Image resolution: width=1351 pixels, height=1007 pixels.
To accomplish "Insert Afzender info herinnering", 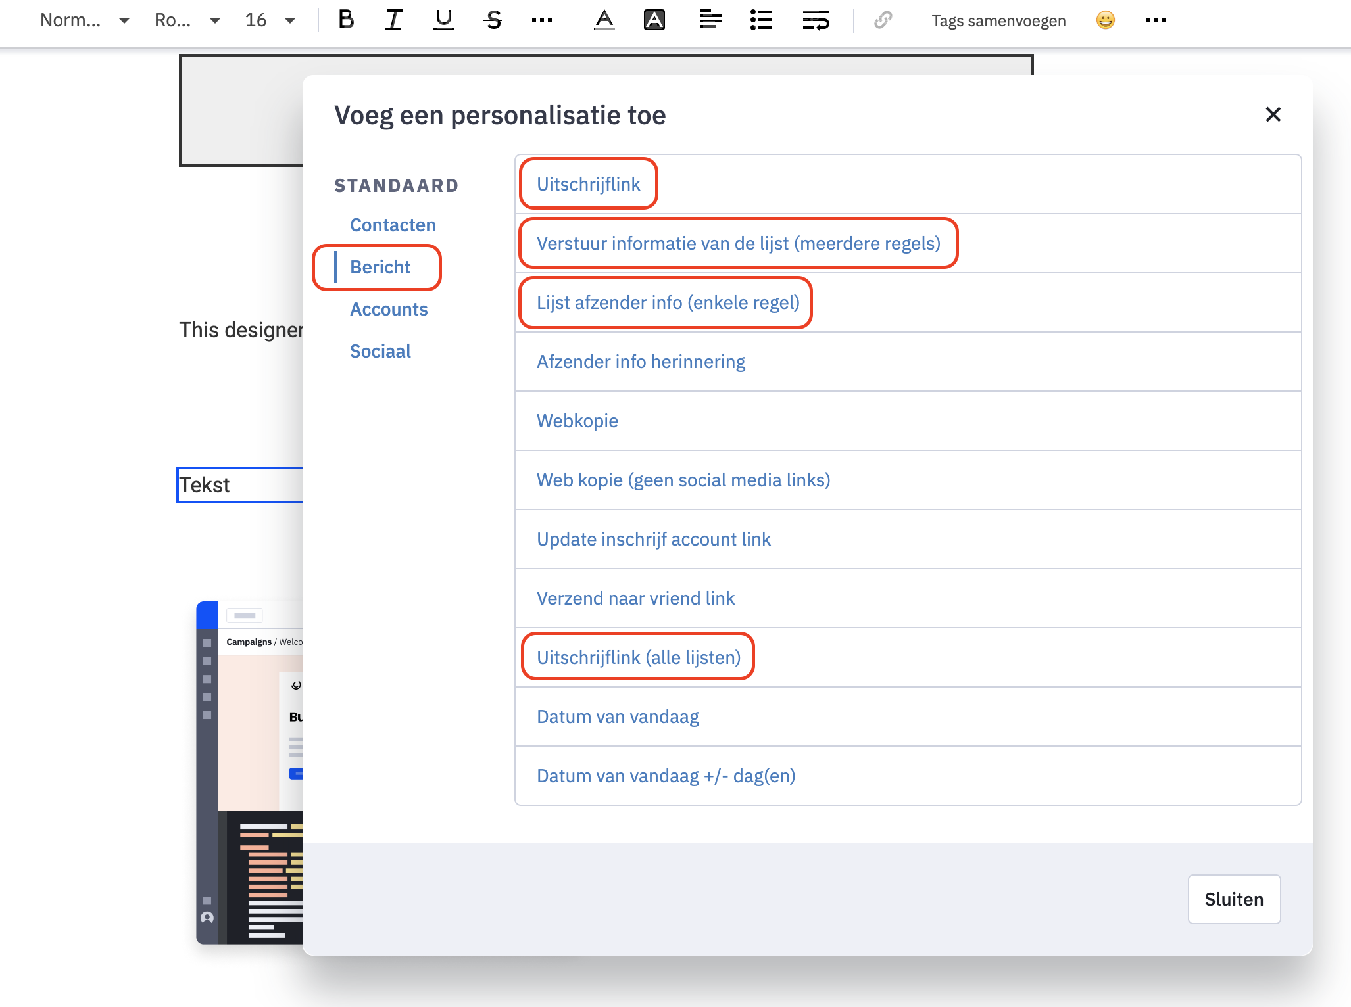I will click(x=908, y=362).
